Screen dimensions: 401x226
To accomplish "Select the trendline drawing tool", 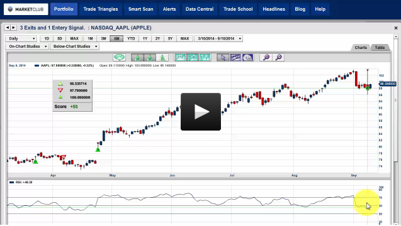I will 235,57.
